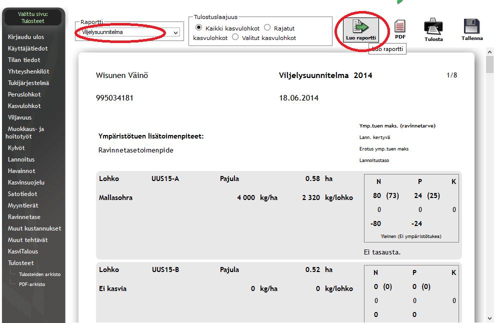Click the Valittu sivu: Tulosteet header

(33, 17)
